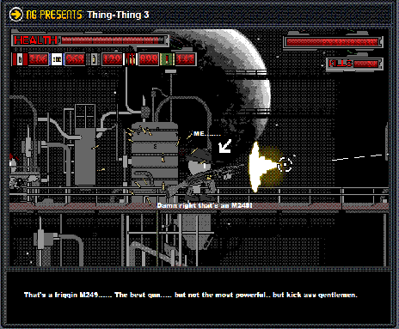Click the ammo counter beside the white-background icon
The height and width of the screenshot is (329, 399).
coord(75,59)
